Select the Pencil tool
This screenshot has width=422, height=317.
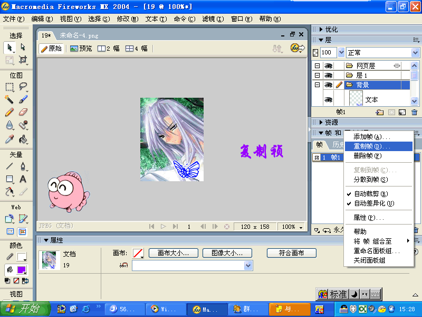pyautogui.click(x=9, y=112)
